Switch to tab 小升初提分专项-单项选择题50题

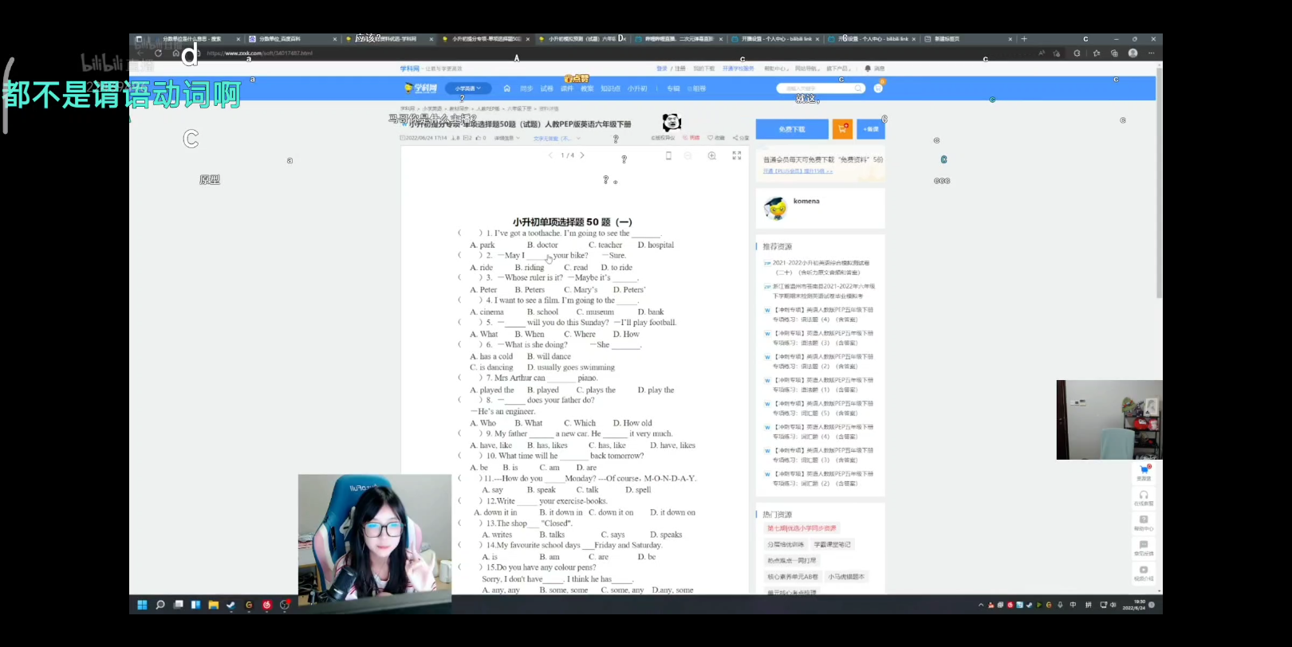[486, 39]
